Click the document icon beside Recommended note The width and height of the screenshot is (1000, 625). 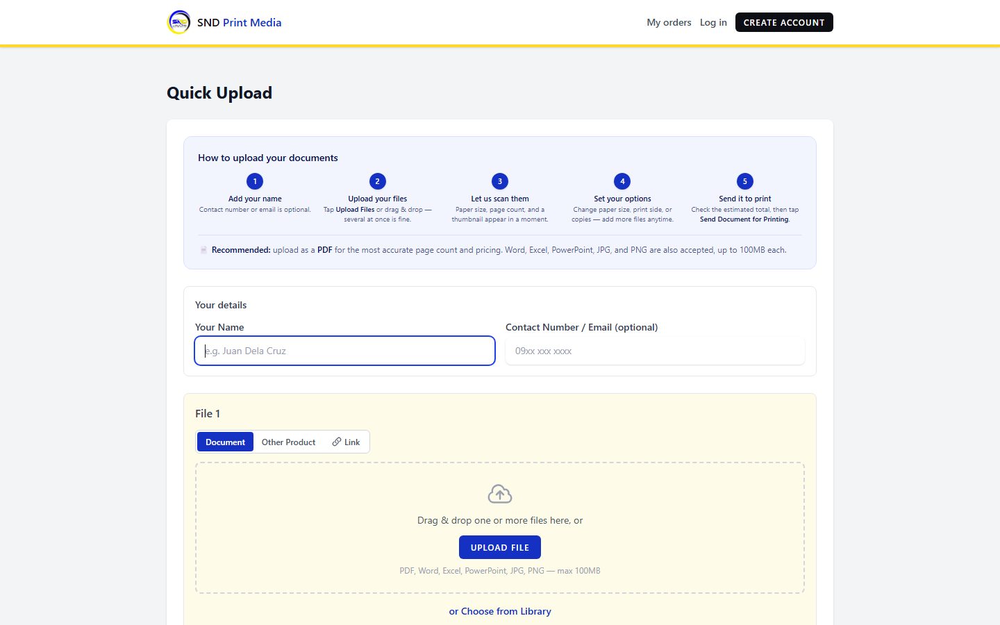click(203, 250)
